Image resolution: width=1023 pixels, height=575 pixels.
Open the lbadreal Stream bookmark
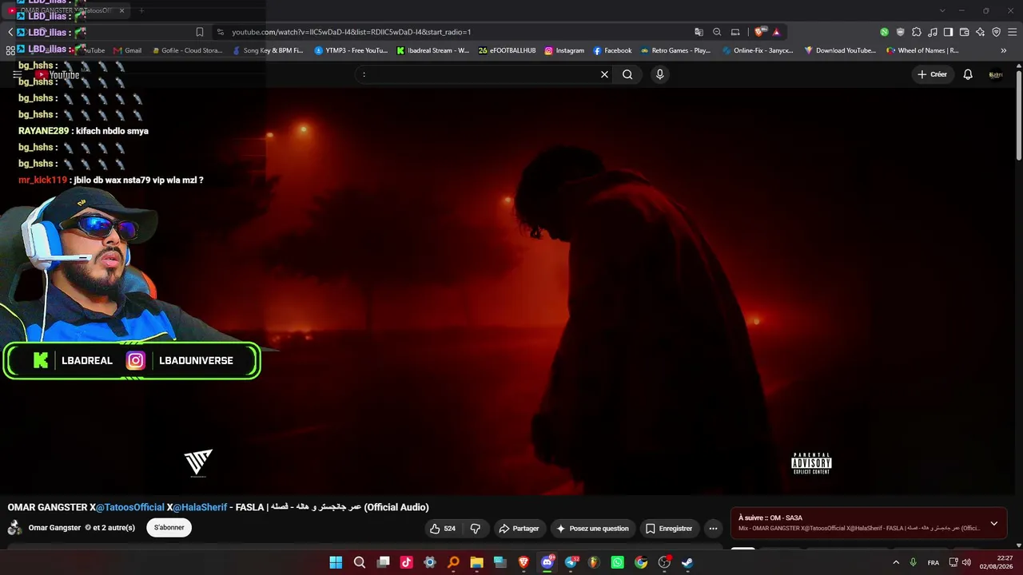433,50
